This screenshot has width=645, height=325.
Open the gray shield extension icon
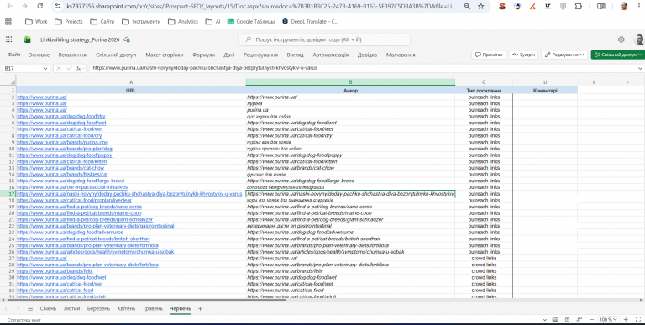click(x=564, y=6)
